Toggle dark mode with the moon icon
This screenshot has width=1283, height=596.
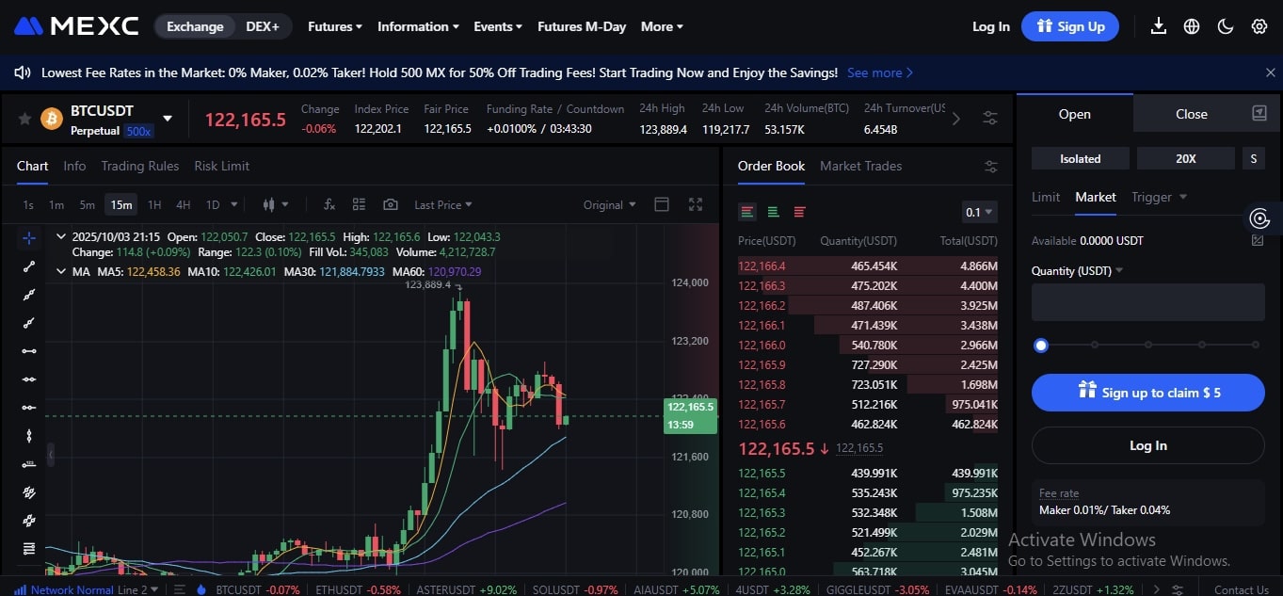(x=1225, y=26)
